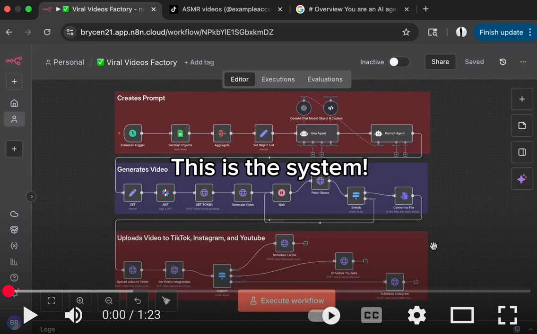The image size is (537, 334).
Task: Click the video settings gear icon
Action: pos(416,315)
